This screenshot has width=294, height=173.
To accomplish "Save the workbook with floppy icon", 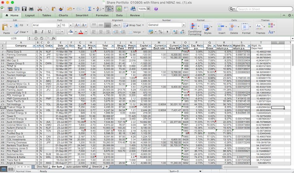I will coord(24,9).
